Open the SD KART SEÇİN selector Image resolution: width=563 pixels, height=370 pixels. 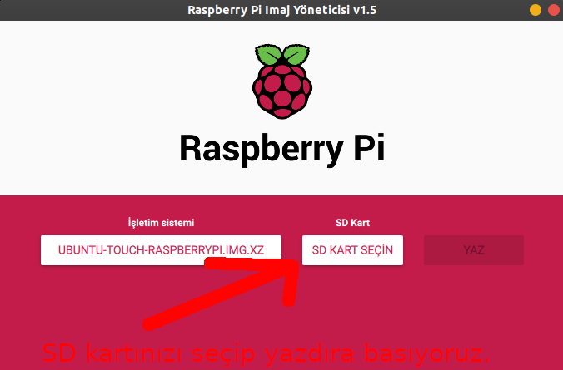(x=352, y=250)
